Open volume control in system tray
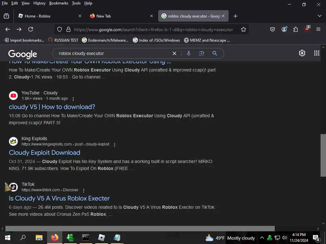This screenshot has height=244, width=326. point(284,238)
